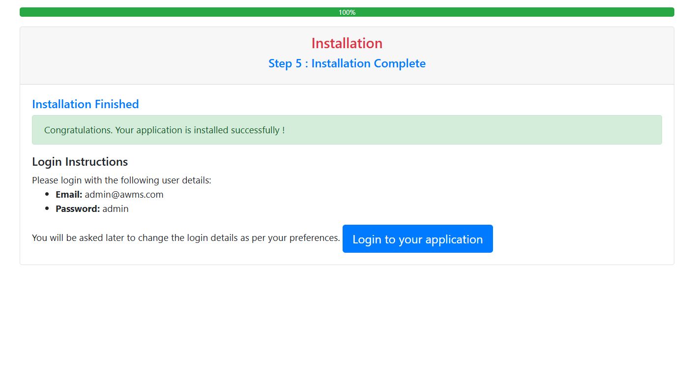Click the red Installation heading
The width and height of the screenshot is (696, 385).
pos(347,43)
